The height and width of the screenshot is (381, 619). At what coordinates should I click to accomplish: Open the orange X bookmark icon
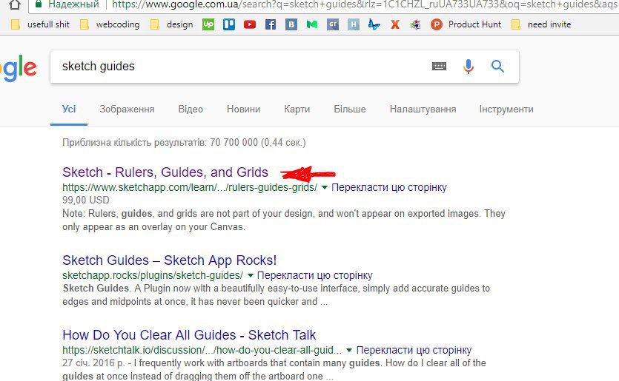(395, 24)
